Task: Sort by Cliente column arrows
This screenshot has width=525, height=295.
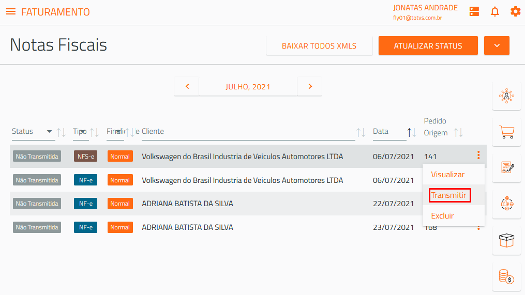Action: tap(361, 132)
